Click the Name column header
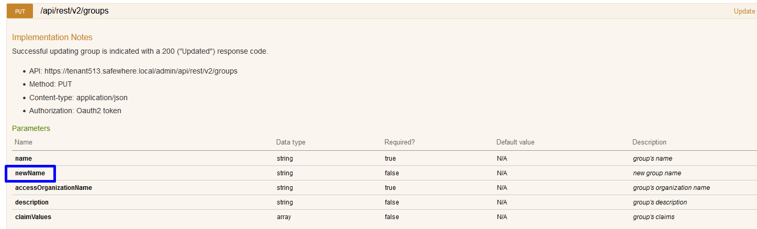 [x=24, y=142]
